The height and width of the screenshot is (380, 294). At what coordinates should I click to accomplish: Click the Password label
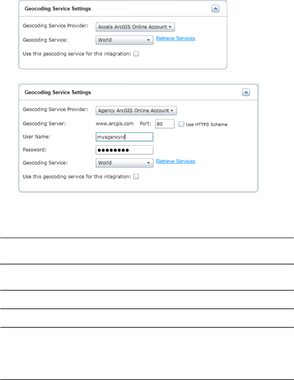[x=35, y=150]
